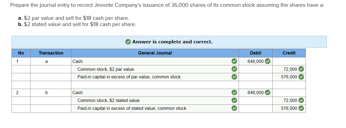Screen dimensions: 346x128
Task: Click the 'Credit' column header
Action: pyautogui.click(x=289, y=53)
